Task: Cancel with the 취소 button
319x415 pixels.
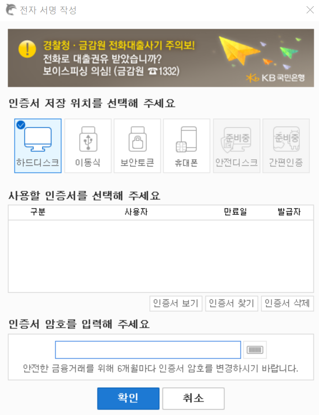Action: tap(194, 398)
